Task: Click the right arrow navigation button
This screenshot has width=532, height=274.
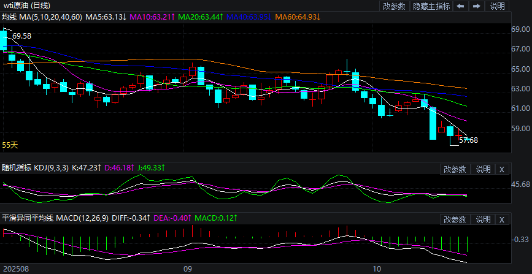Action: tap(476, 6)
